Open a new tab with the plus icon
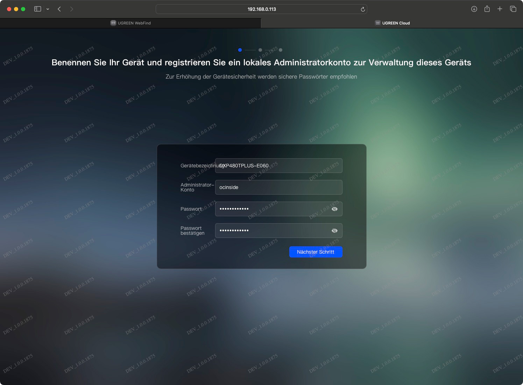The width and height of the screenshot is (523, 385). pyautogui.click(x=500, y=9)
